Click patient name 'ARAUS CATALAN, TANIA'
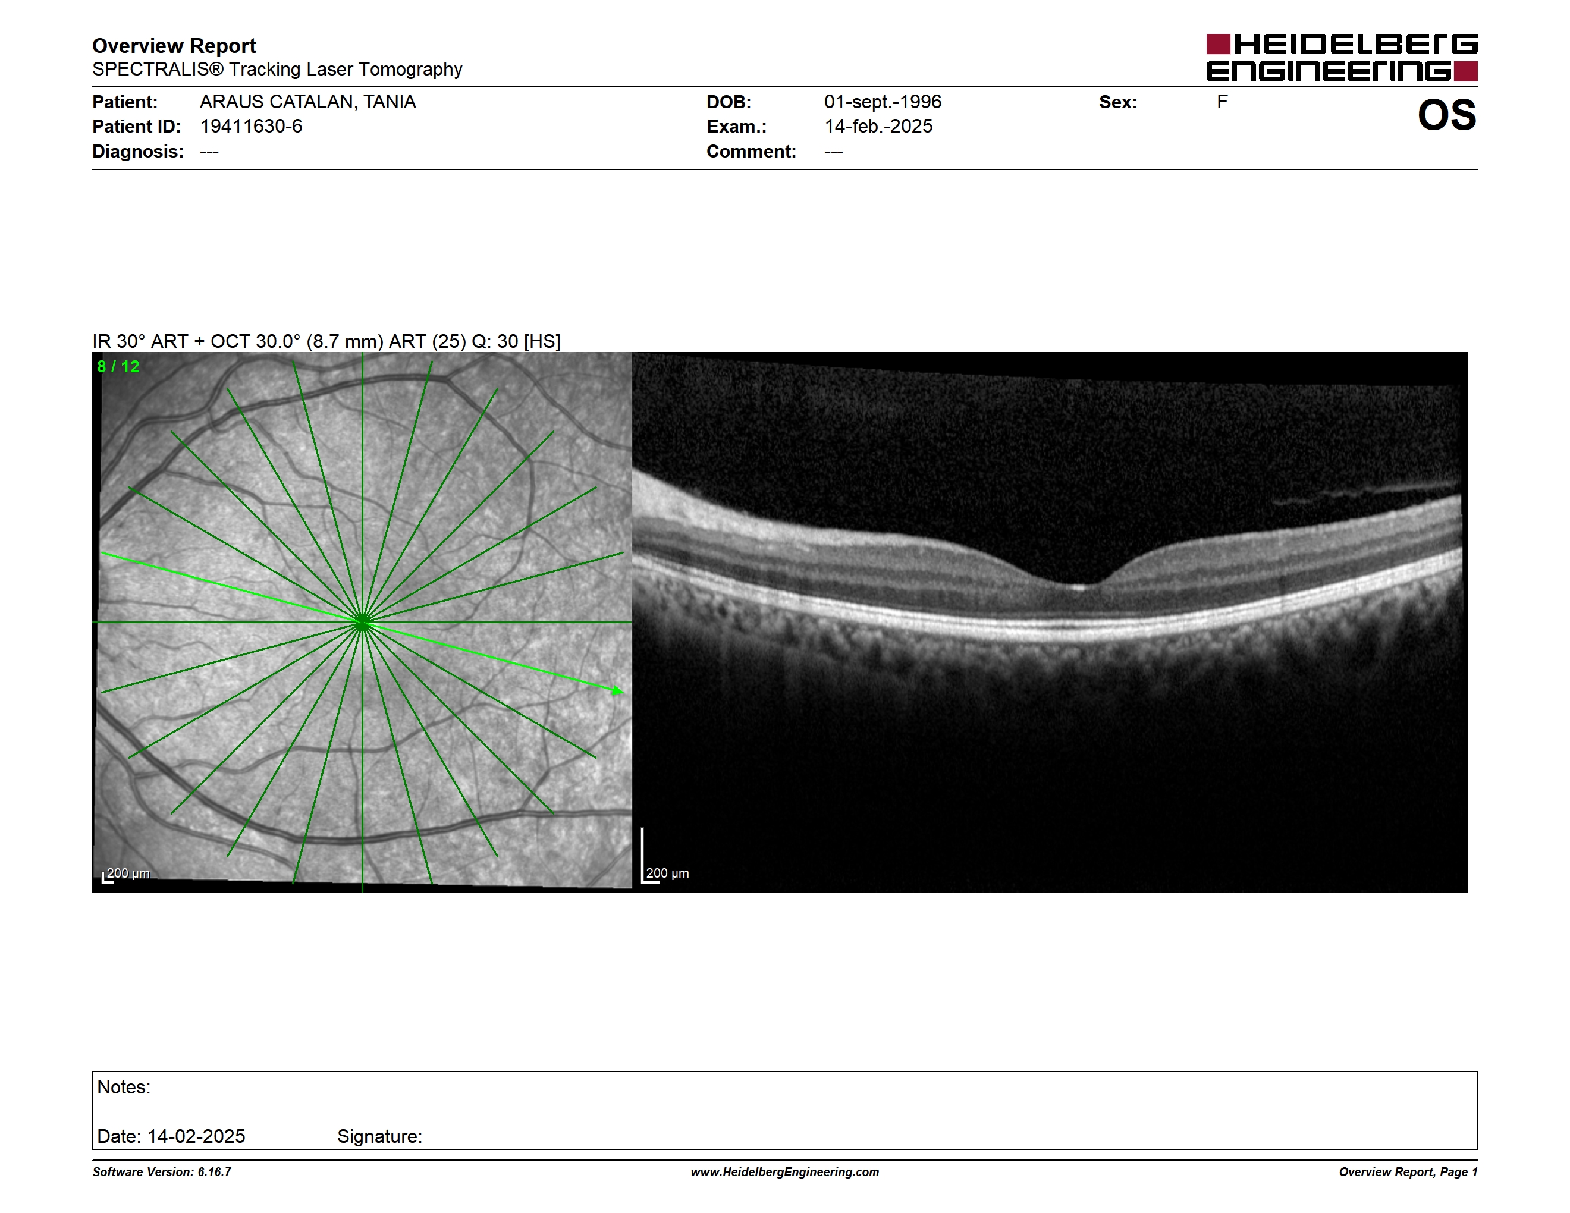The width and height of the screenshot is (1570, 1213). click(307, 102)
